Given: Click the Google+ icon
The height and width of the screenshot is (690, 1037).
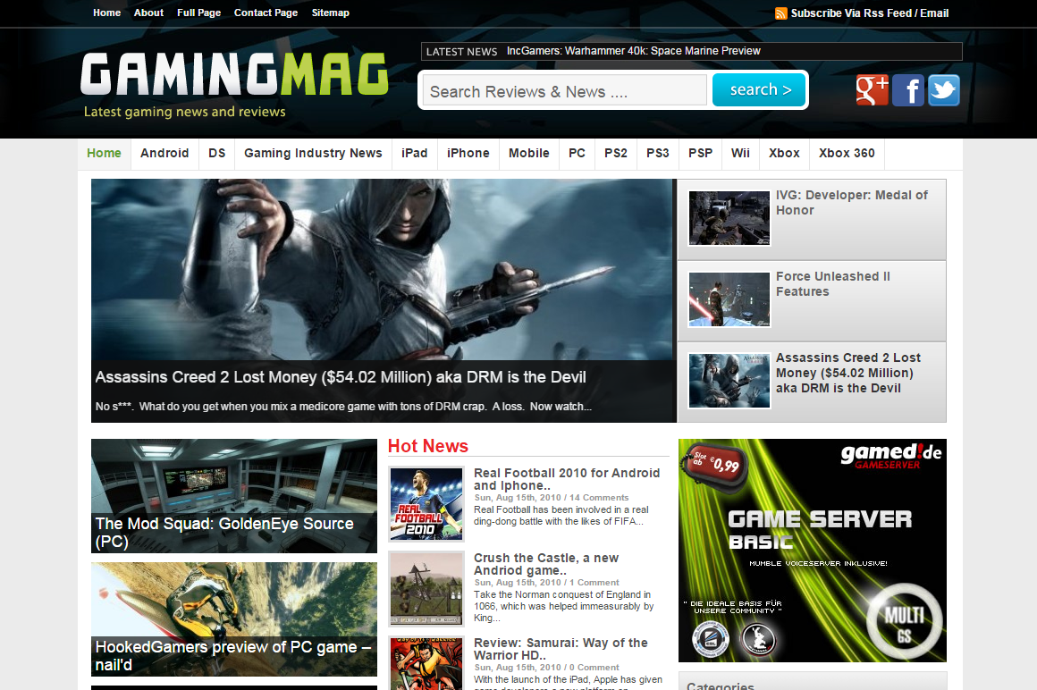Looking at the screenshot, I should [x=871, y=89].
